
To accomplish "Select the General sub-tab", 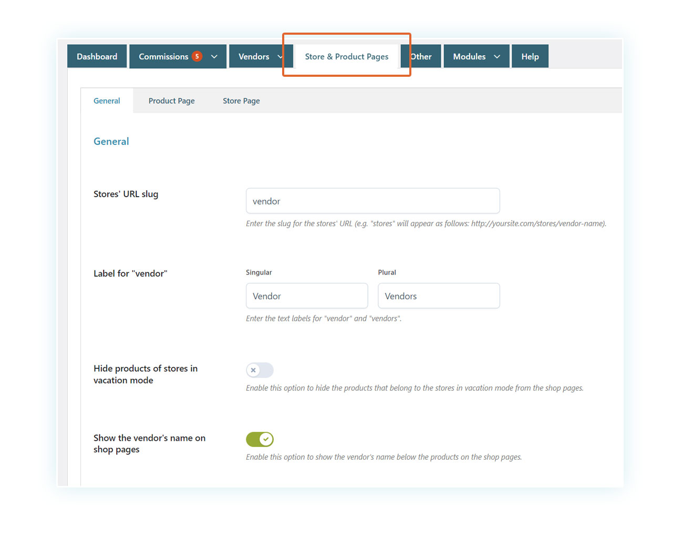I will coord(107,101).
